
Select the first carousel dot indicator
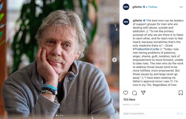coord(57,115)
